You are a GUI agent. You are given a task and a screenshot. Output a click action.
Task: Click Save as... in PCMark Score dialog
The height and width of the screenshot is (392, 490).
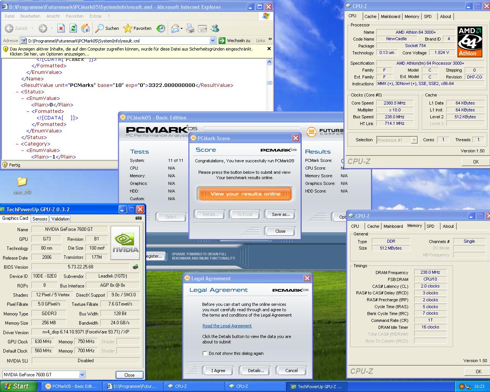(x=281, y=214)
